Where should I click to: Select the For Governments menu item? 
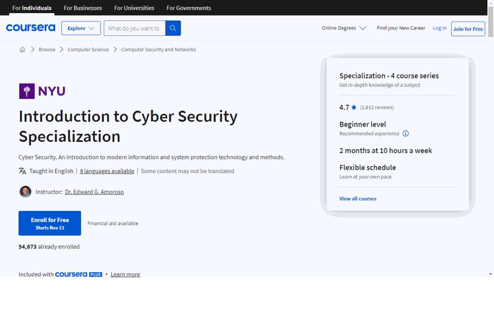pos(189,8)
